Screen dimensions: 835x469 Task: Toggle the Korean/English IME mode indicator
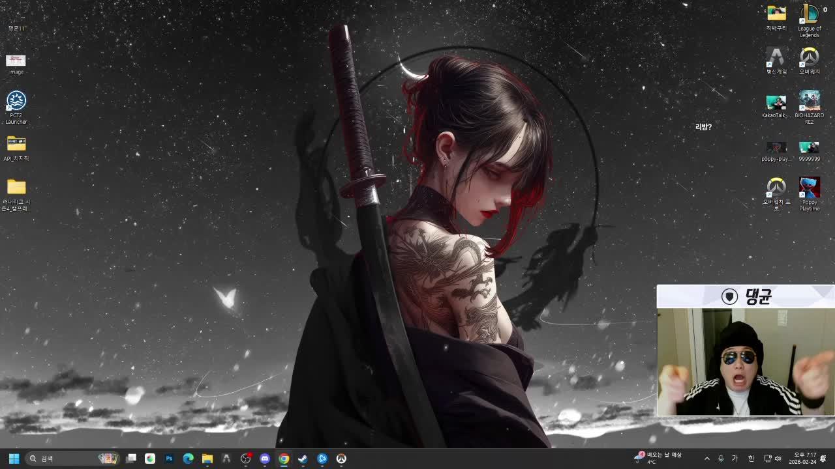pyautogui.click(x=735, y=459)
